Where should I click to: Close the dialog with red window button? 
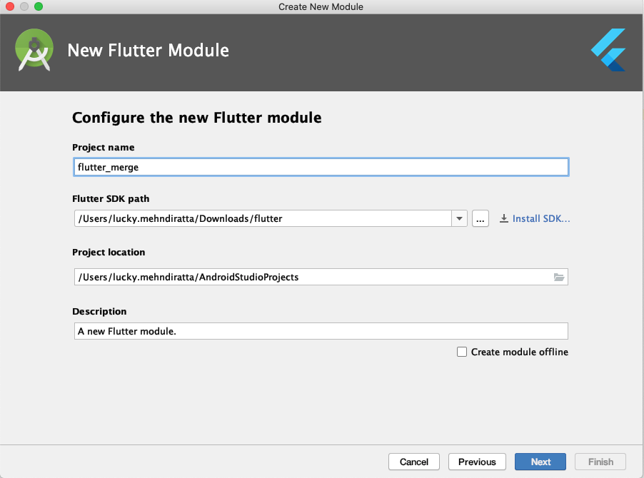point(10,6)
